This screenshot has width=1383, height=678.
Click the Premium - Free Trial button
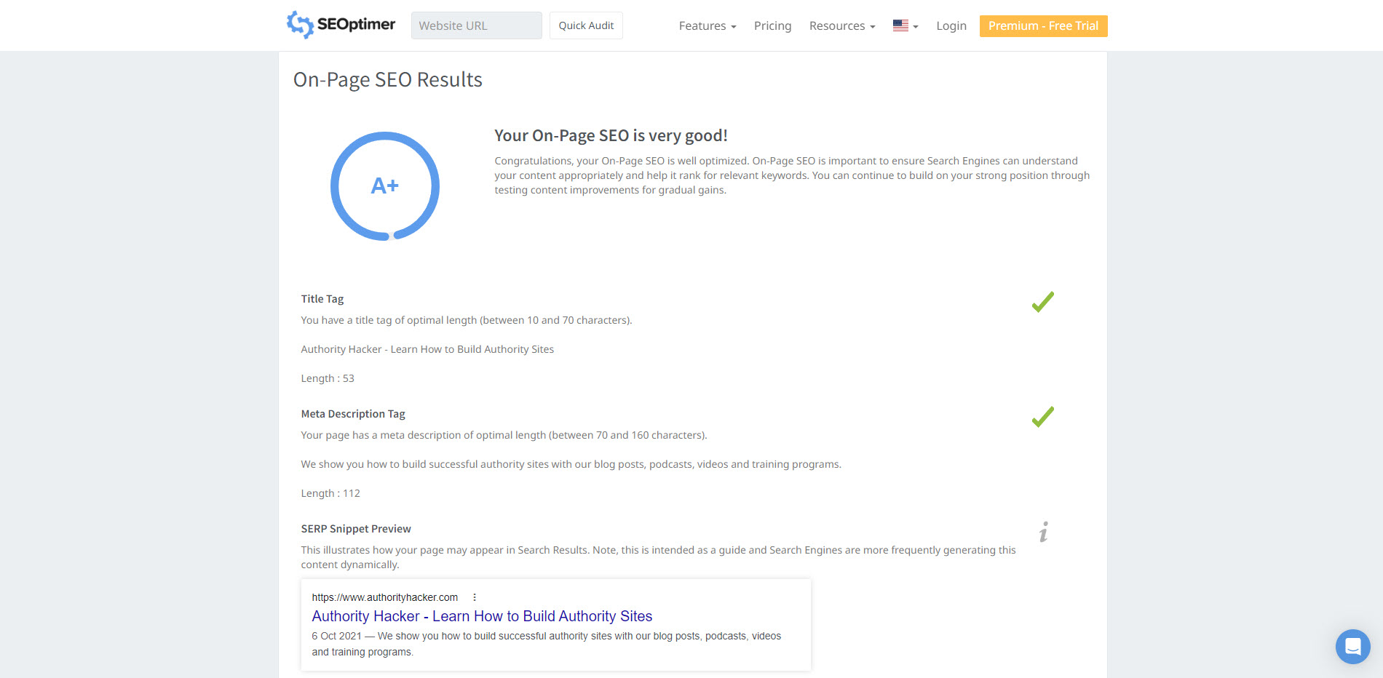coord(1043,25)
